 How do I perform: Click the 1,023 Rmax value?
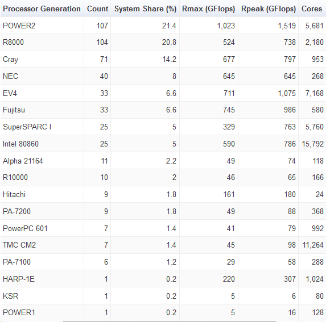pos(226,26)
